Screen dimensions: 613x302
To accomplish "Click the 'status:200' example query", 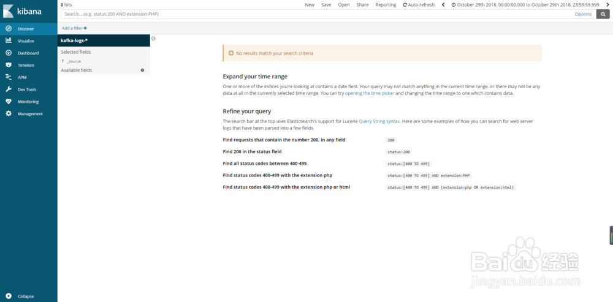I will click(399, 152).
